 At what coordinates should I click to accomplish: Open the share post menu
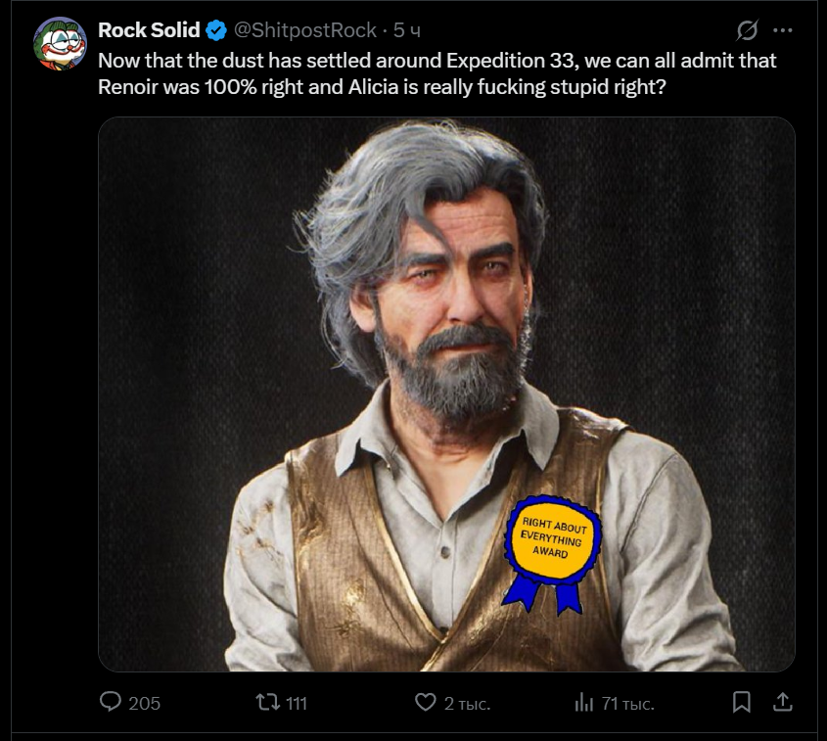(783, 702)
